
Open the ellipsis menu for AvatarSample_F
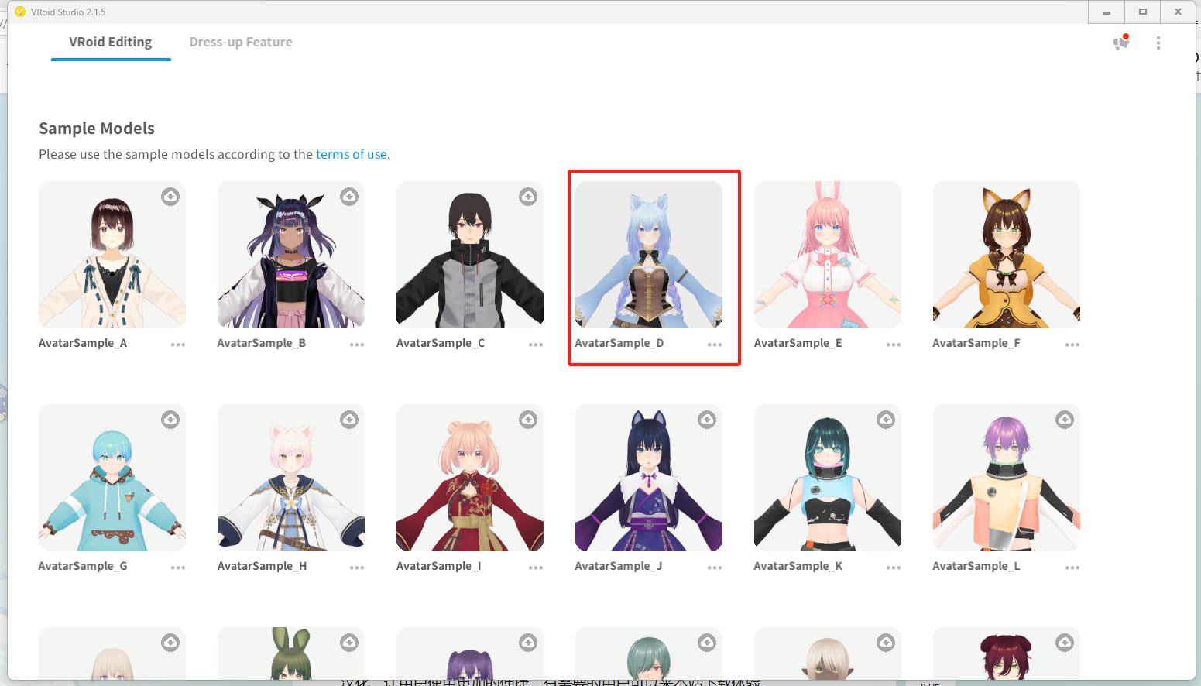pyautogui.click(x=1072, y=345)
